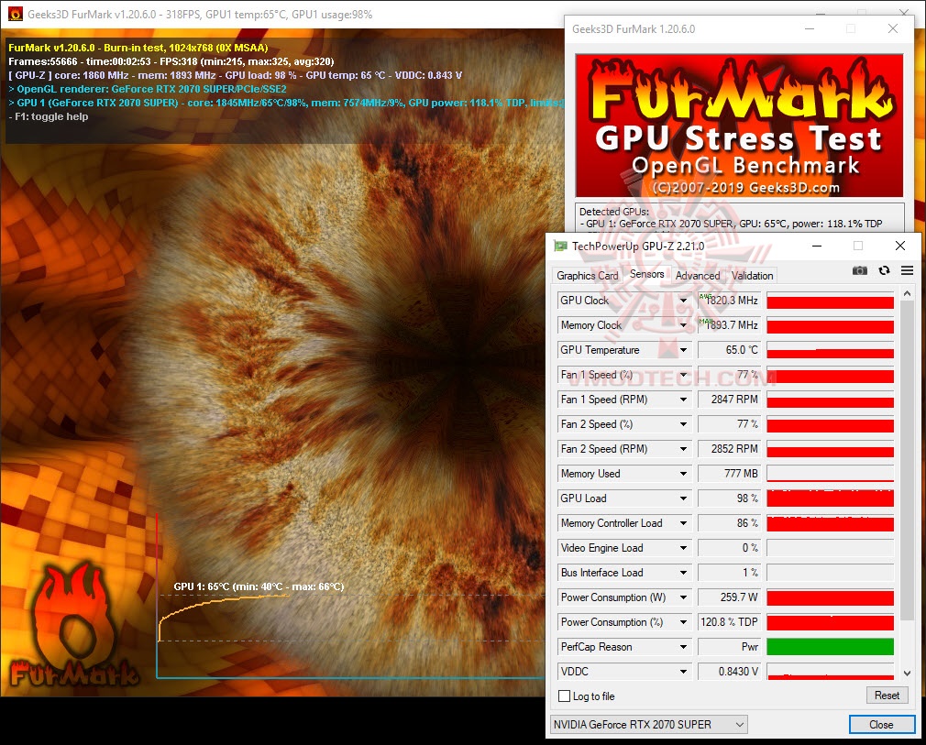This screenshot has height=745, width=926.
Task: Switch to the Graphics Card tab
Action: 587,276
